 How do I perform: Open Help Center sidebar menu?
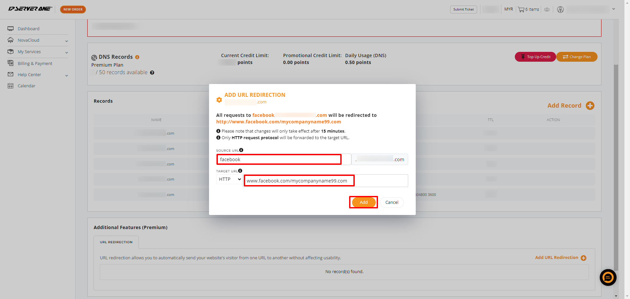(29, 75)
